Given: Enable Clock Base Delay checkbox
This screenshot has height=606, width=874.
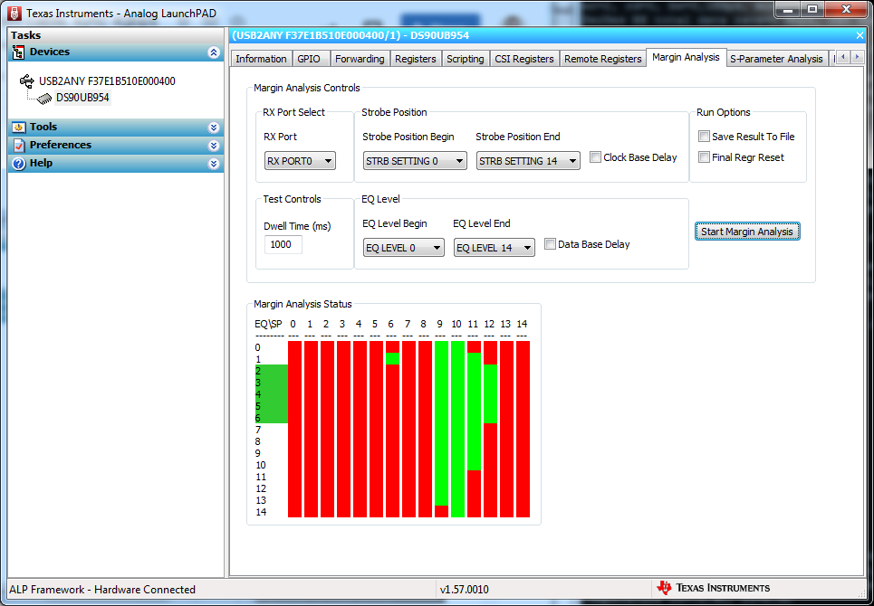Looking at the screenshot, I should (x=595, y=157).
